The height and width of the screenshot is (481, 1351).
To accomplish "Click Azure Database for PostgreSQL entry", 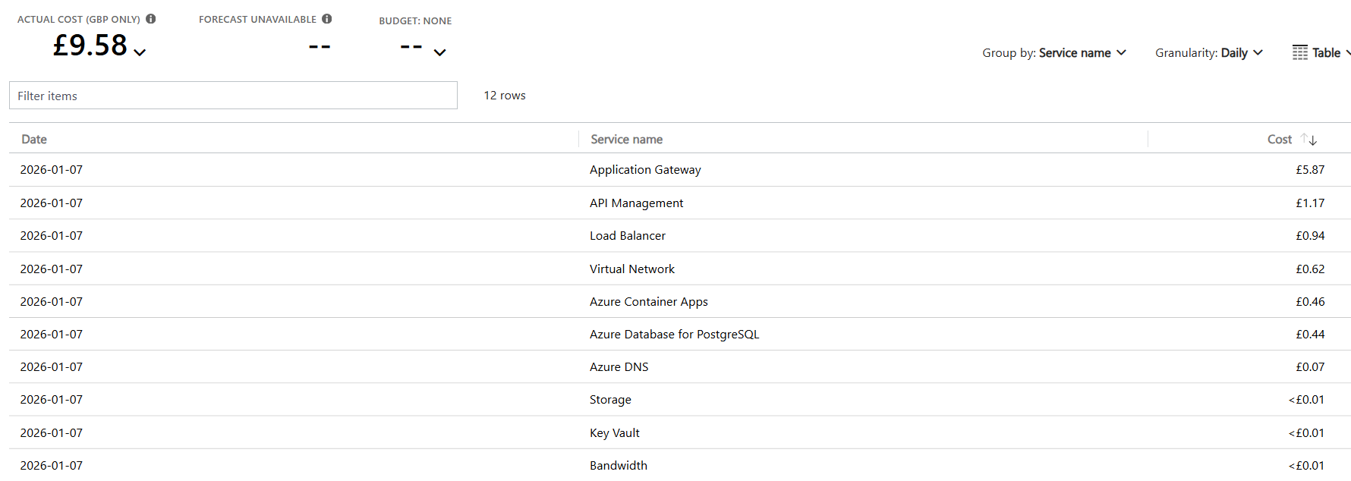I will 674,335.
